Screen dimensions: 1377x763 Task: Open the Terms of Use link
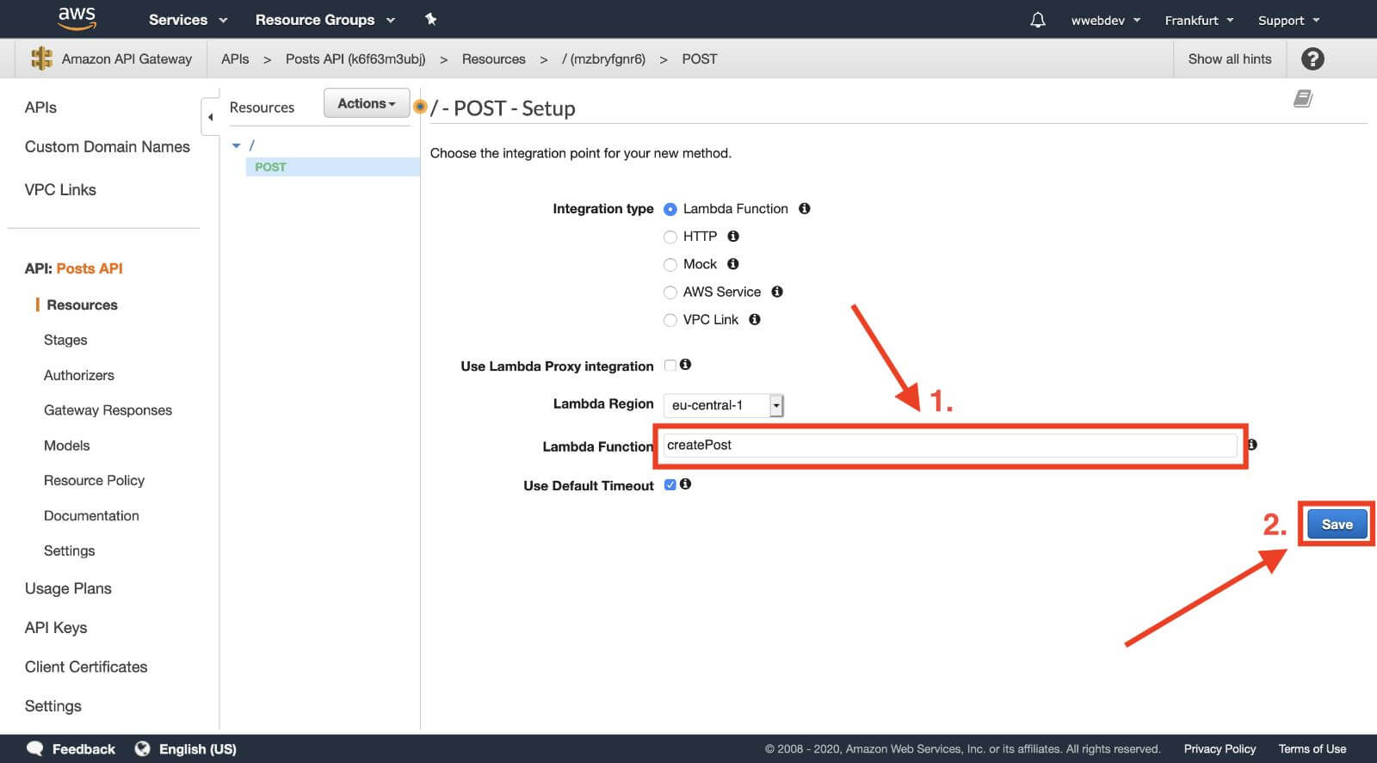[1312, 749]
